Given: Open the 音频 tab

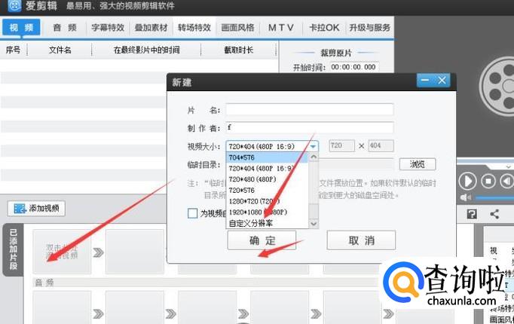Looking at the screenshot, I should [x=65, y=28].
